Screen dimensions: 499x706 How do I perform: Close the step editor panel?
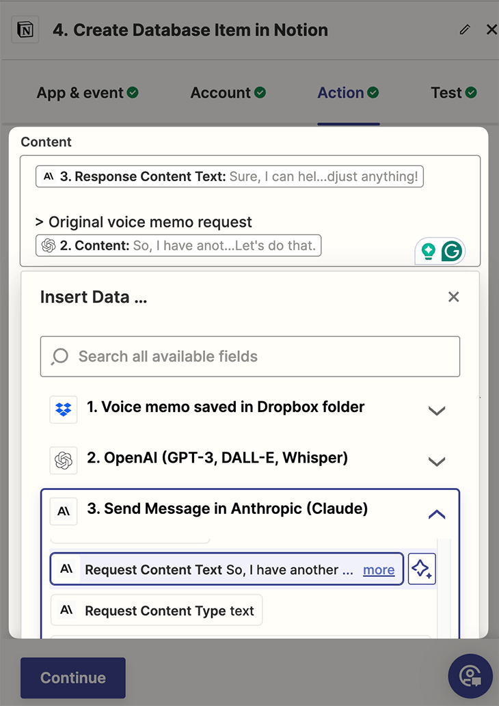[491, 29]
